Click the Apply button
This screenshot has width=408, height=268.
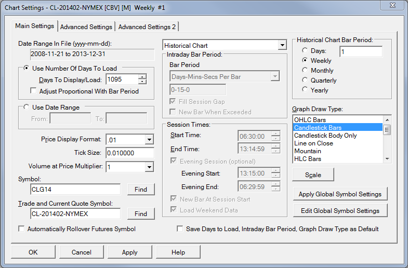(129, 252)
